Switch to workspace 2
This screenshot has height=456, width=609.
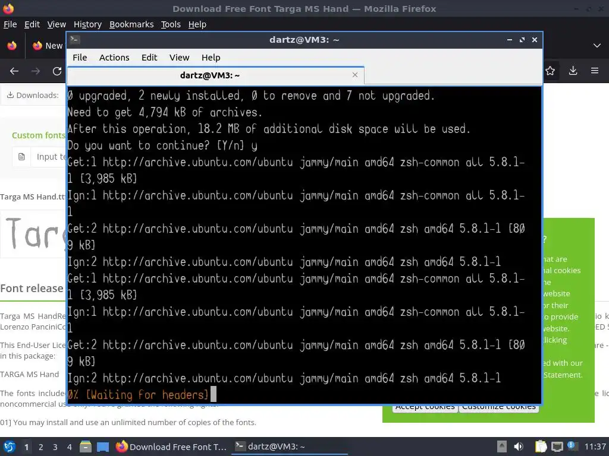click(x=41, y=447)
